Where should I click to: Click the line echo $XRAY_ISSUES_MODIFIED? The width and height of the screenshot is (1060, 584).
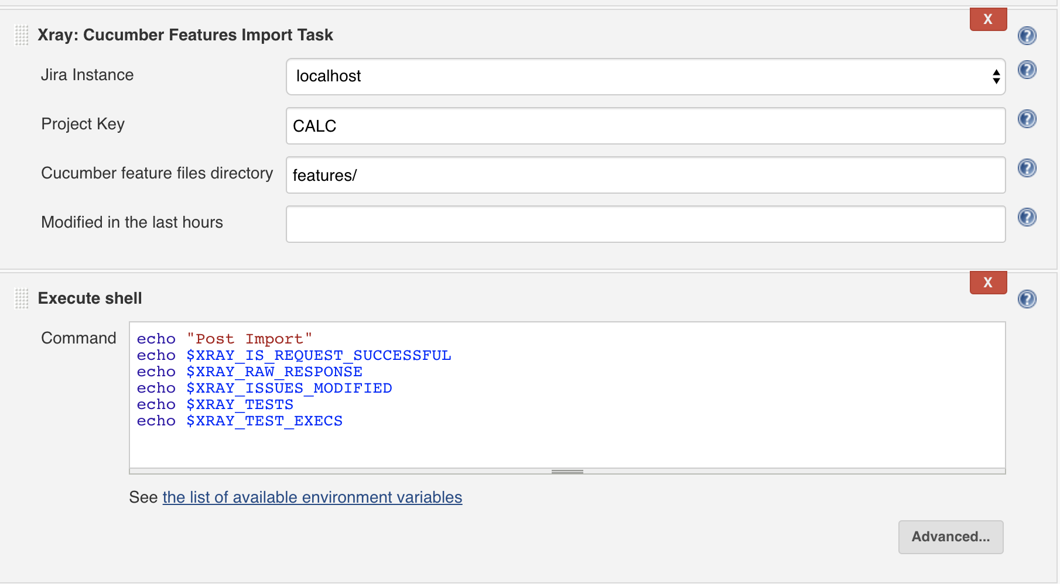[264, 388]
